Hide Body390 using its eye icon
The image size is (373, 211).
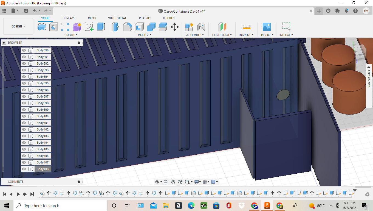[24, 50]
